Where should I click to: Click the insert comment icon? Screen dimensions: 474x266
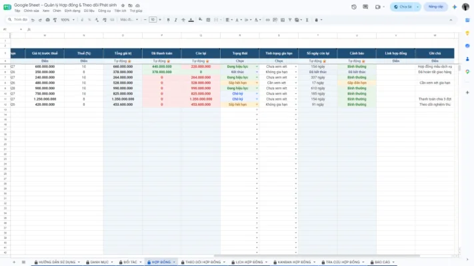tap(275, 20)
